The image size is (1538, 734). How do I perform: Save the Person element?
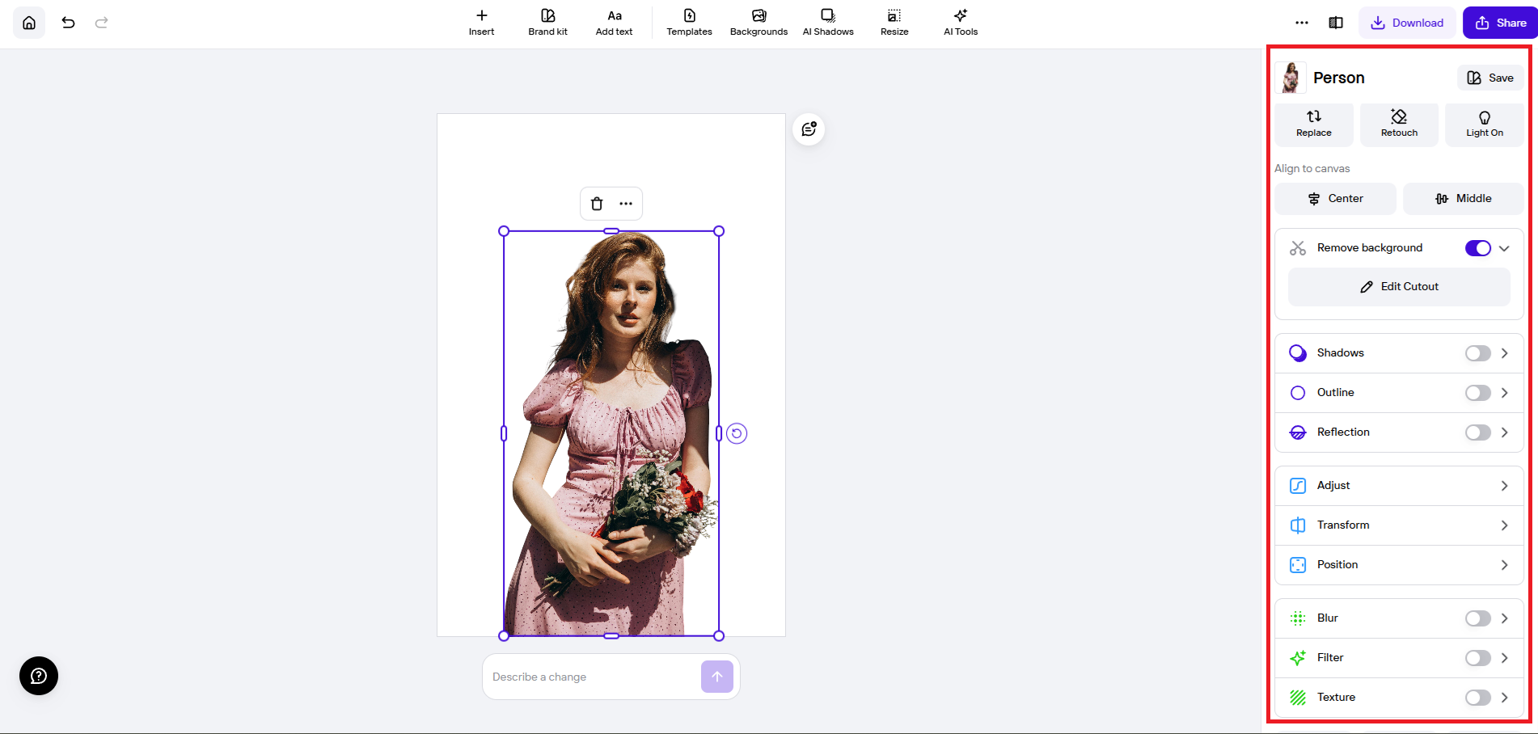1490,78
